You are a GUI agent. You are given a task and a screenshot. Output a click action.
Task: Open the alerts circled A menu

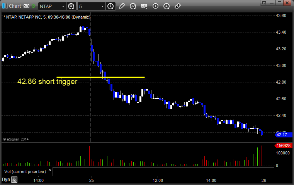[x=167, y=6]
